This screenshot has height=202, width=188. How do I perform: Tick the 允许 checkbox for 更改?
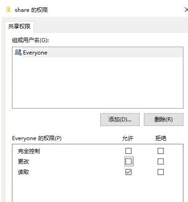tap(128, 161)
